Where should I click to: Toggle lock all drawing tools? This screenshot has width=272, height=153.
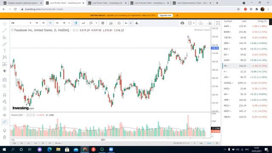click(5, 108)
